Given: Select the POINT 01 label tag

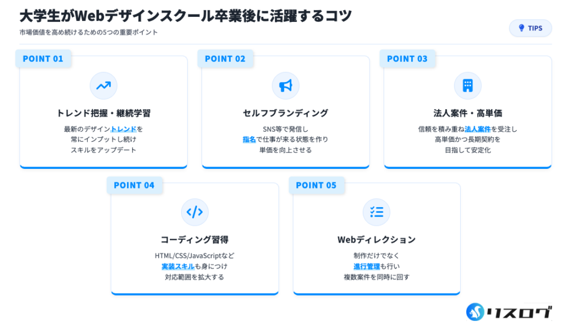Looking at the screenshot, I should [43, 59].
